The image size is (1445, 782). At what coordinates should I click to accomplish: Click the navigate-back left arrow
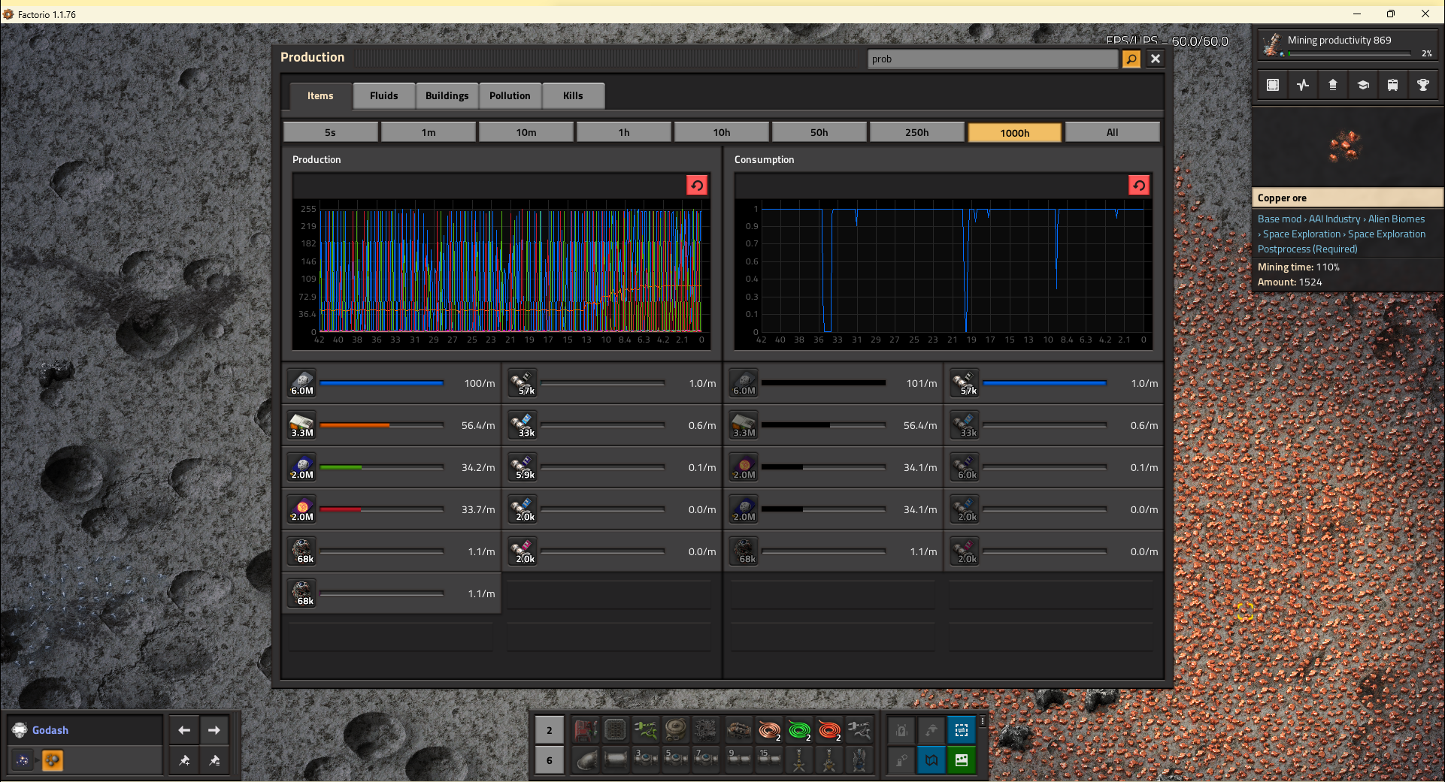(184, 730)
